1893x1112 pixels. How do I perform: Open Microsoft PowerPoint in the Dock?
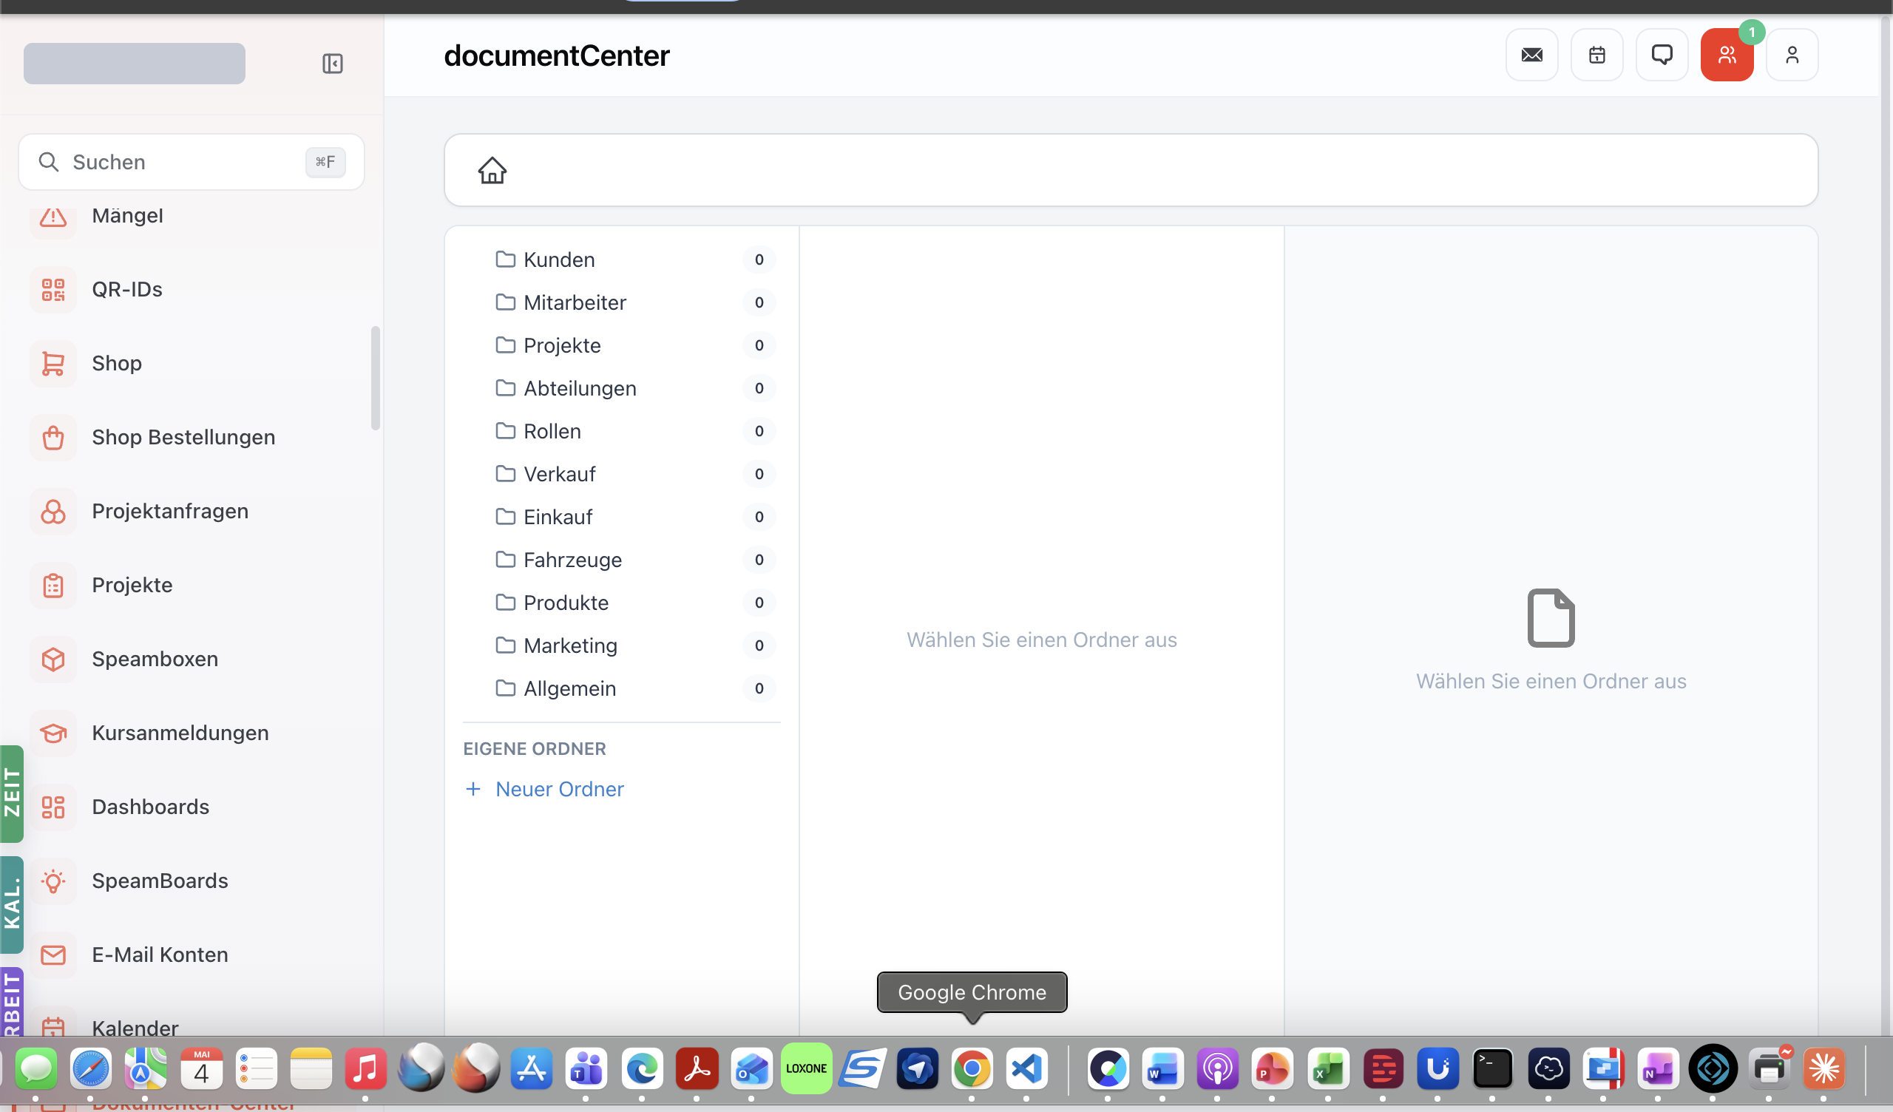click(1273, 1068)
